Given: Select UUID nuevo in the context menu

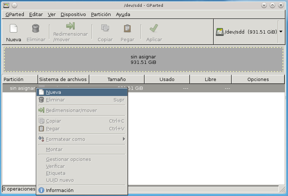Looking at the screenshot, I should [x=82, y=180].
